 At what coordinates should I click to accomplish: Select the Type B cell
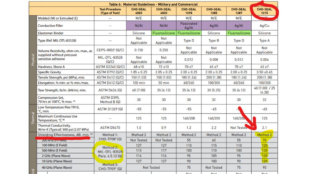point(214,41)
